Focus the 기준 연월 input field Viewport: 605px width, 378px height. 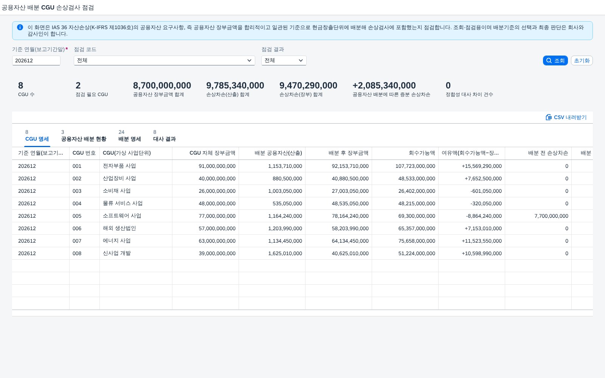36,60
